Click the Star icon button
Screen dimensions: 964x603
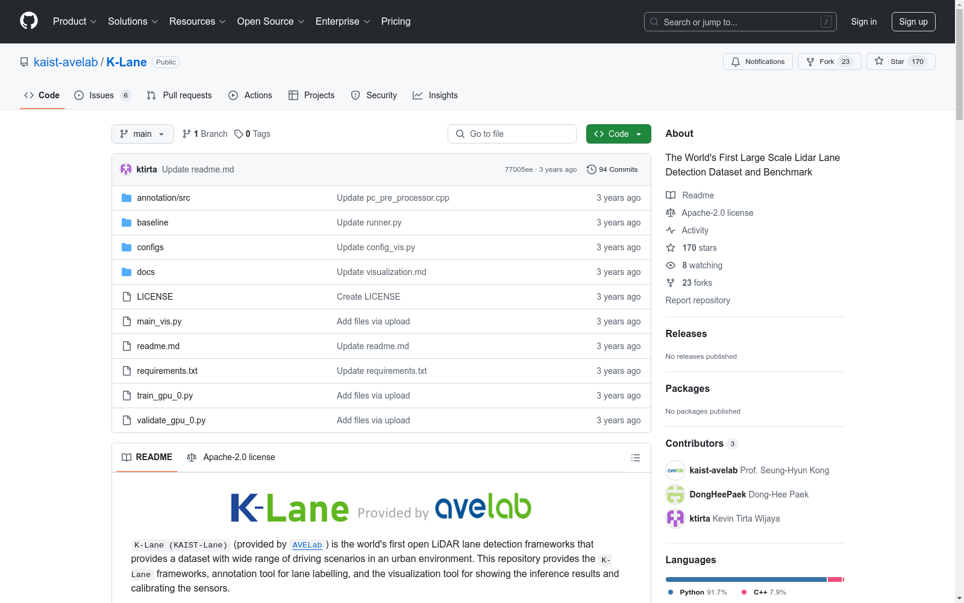pyautogui.click(x=879, y=61)
